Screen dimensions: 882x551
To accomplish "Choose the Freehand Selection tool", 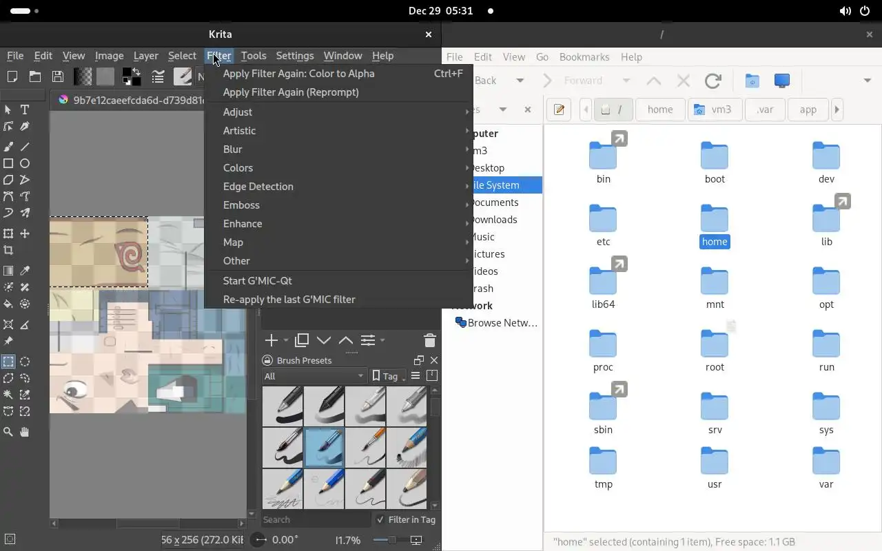I will (25, 378).
